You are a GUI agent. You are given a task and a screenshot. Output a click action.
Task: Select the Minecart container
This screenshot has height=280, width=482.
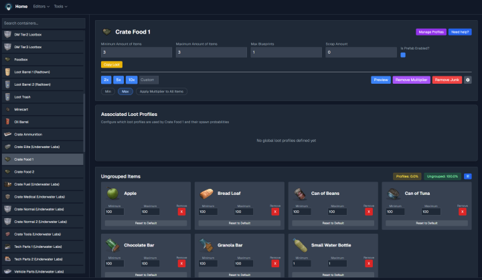43,110
